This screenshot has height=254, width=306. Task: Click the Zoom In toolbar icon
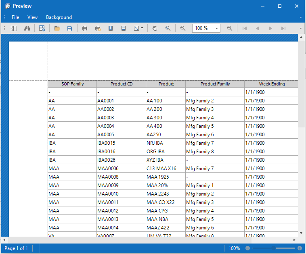229,29
